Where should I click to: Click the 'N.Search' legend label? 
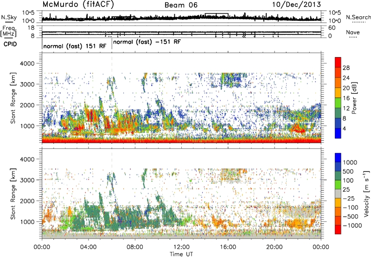click(x=358, y=17)
